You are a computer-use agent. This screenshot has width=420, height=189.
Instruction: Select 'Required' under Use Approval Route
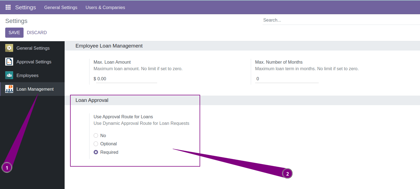96,152
